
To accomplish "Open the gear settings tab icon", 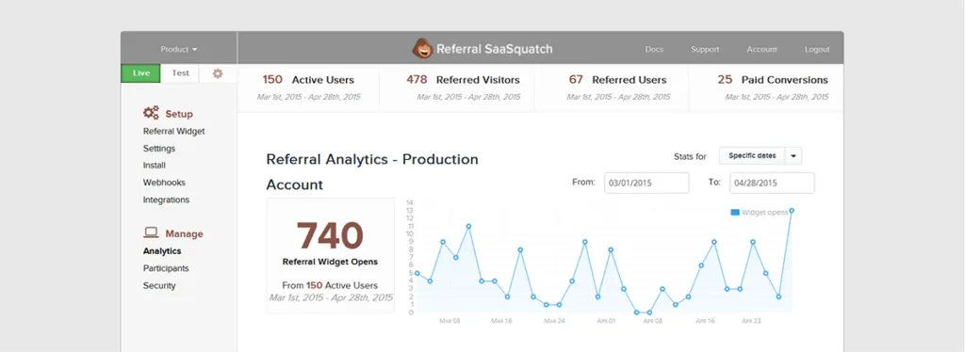I will [x=218, y=73].
